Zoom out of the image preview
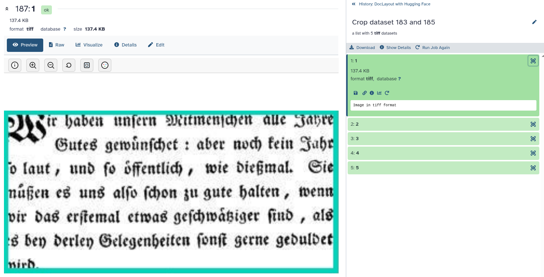Image resolution: width=544 pixels, height=277 pixels. (50, 65)
